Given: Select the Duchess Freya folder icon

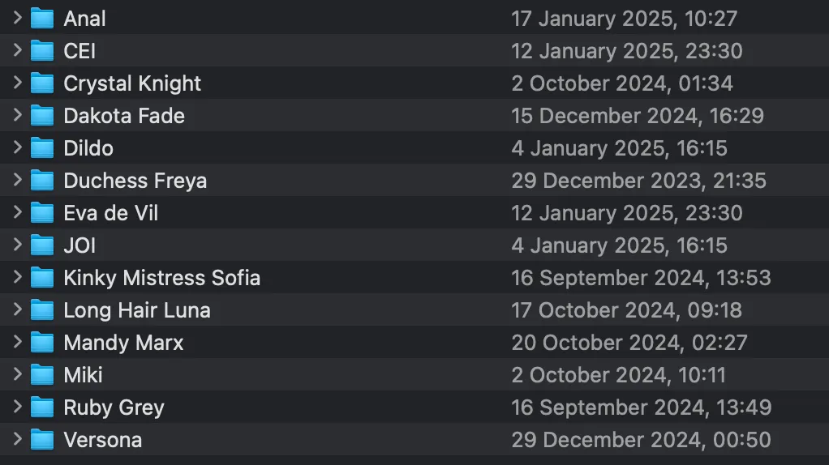Looking at the screenshot, I should tap(42, 181).
